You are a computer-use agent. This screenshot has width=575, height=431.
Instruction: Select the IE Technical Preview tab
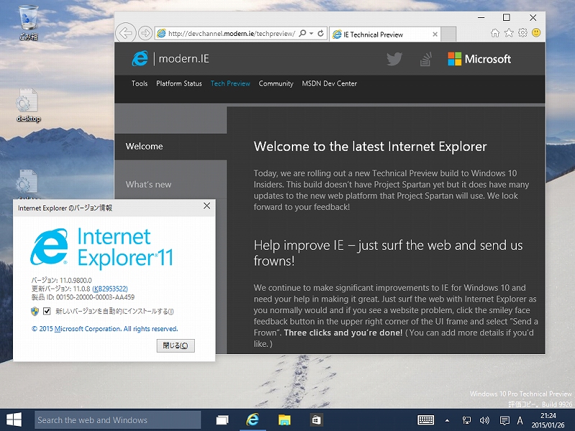point(385,34)
